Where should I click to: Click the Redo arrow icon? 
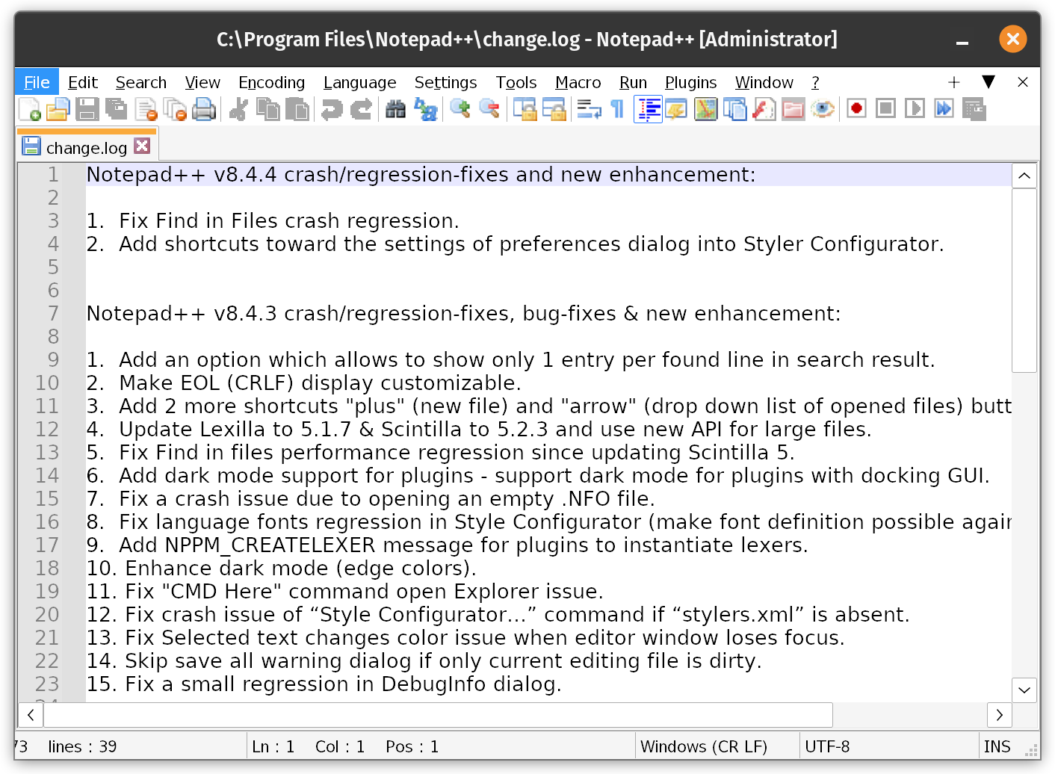click(x=360, y=109)
